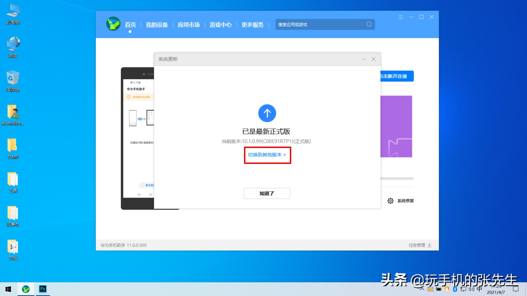Screen dimensions: 527x296
Task: Select the 记事本 folder icon
Action: [13, 216]
